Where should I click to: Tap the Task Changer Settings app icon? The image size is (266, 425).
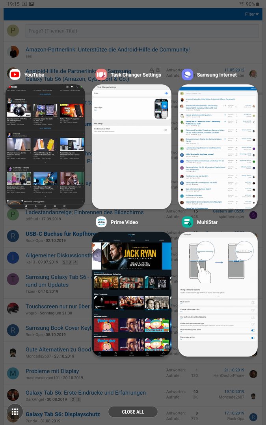[101, 74]
